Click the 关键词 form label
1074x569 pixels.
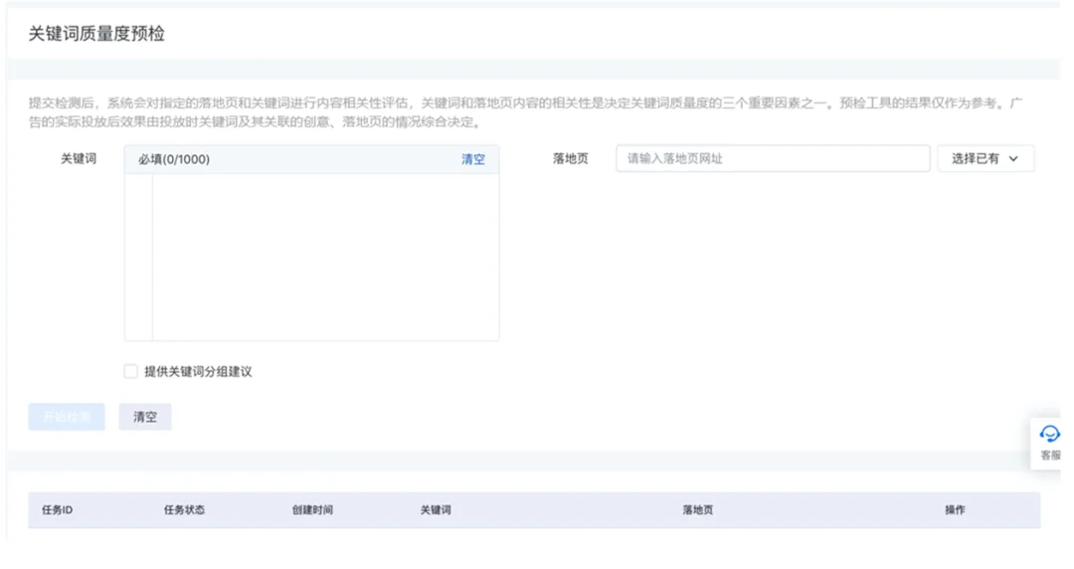point(79,158)
